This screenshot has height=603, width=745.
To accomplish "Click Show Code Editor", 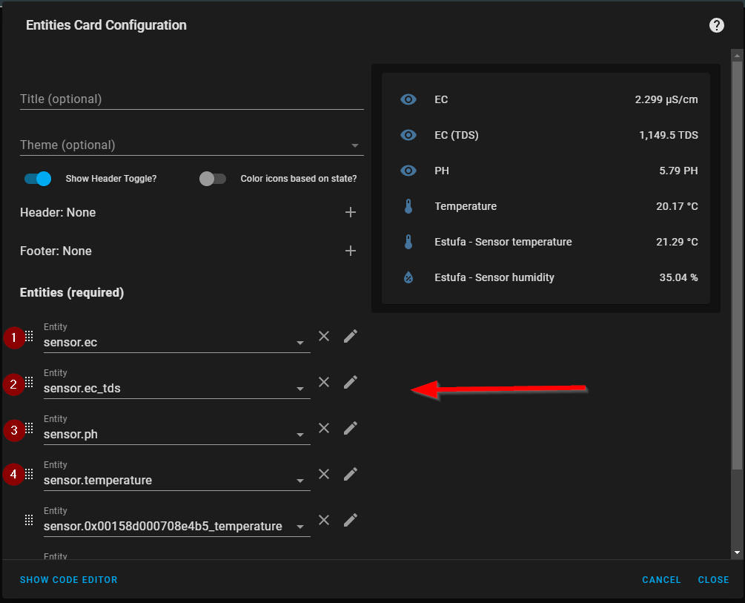I will click(x=69, y=579).
